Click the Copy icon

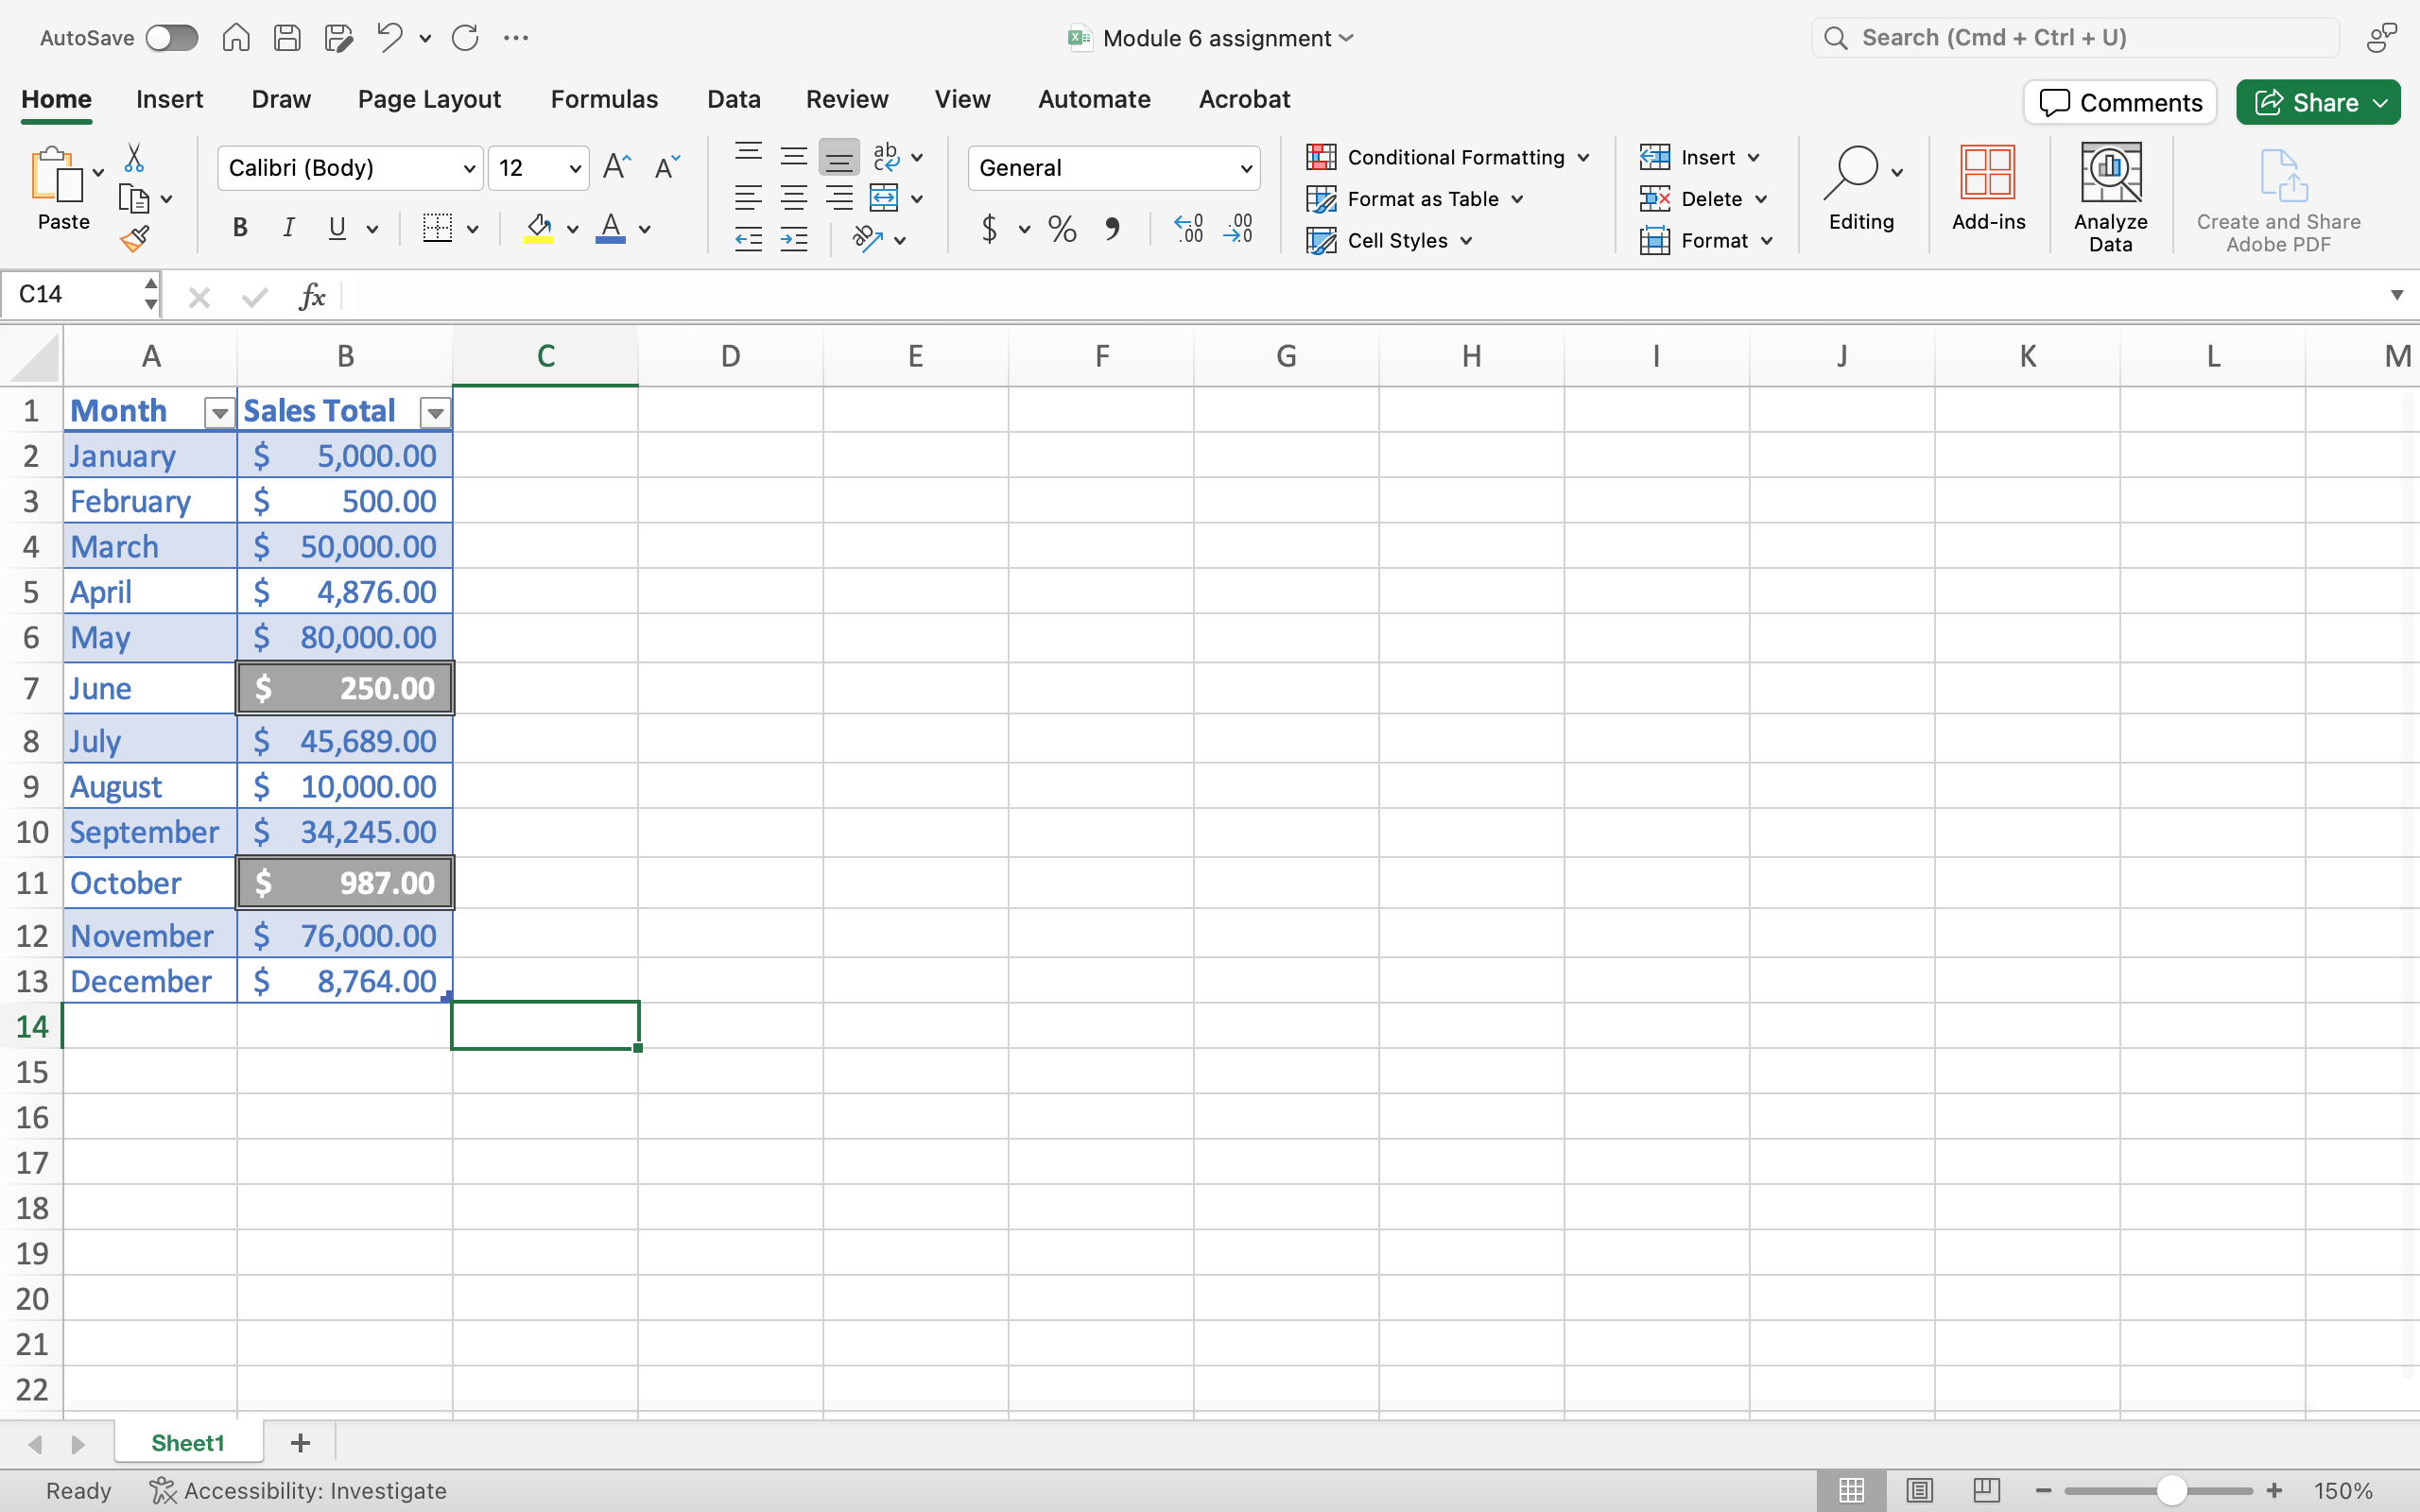point(133,199)
